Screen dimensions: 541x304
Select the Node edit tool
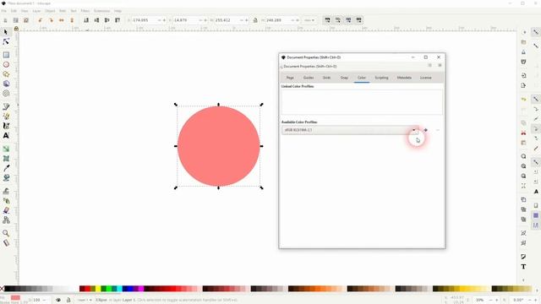pyautogui.click(x=6, y=41)
